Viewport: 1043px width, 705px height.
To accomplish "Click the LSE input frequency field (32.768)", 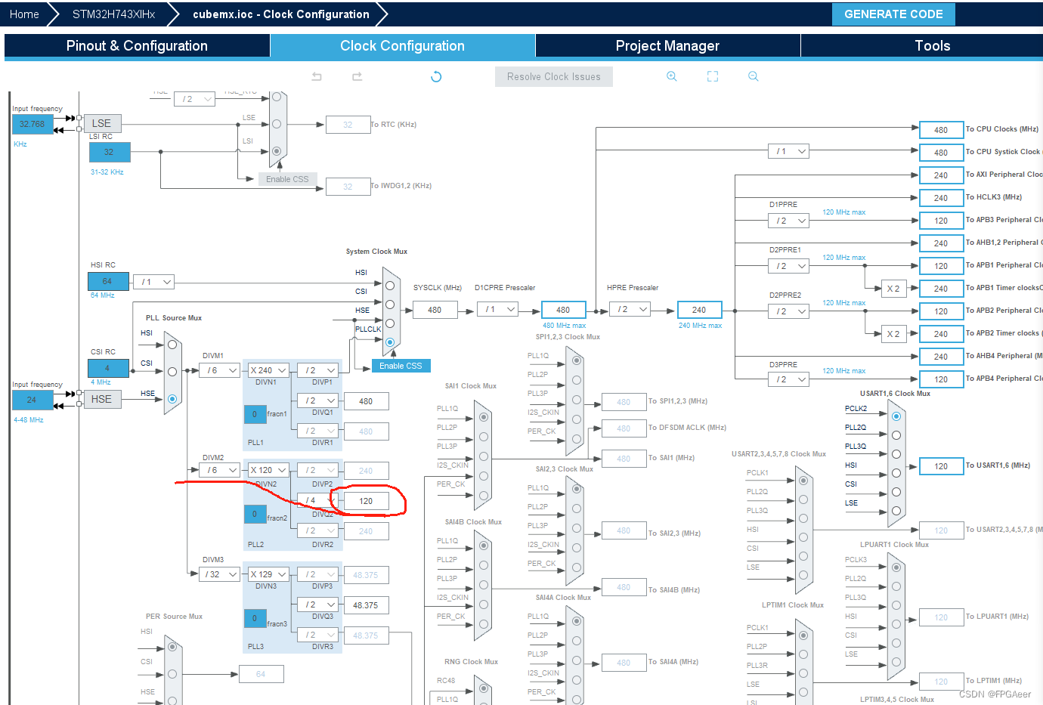I will click(32, 124).
